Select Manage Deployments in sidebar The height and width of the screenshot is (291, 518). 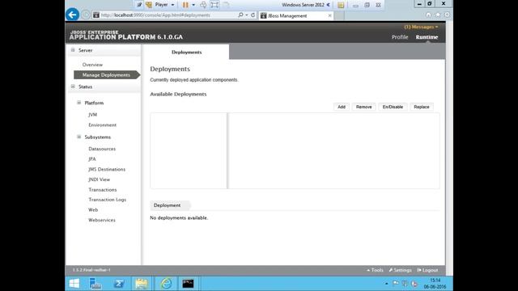106,75
